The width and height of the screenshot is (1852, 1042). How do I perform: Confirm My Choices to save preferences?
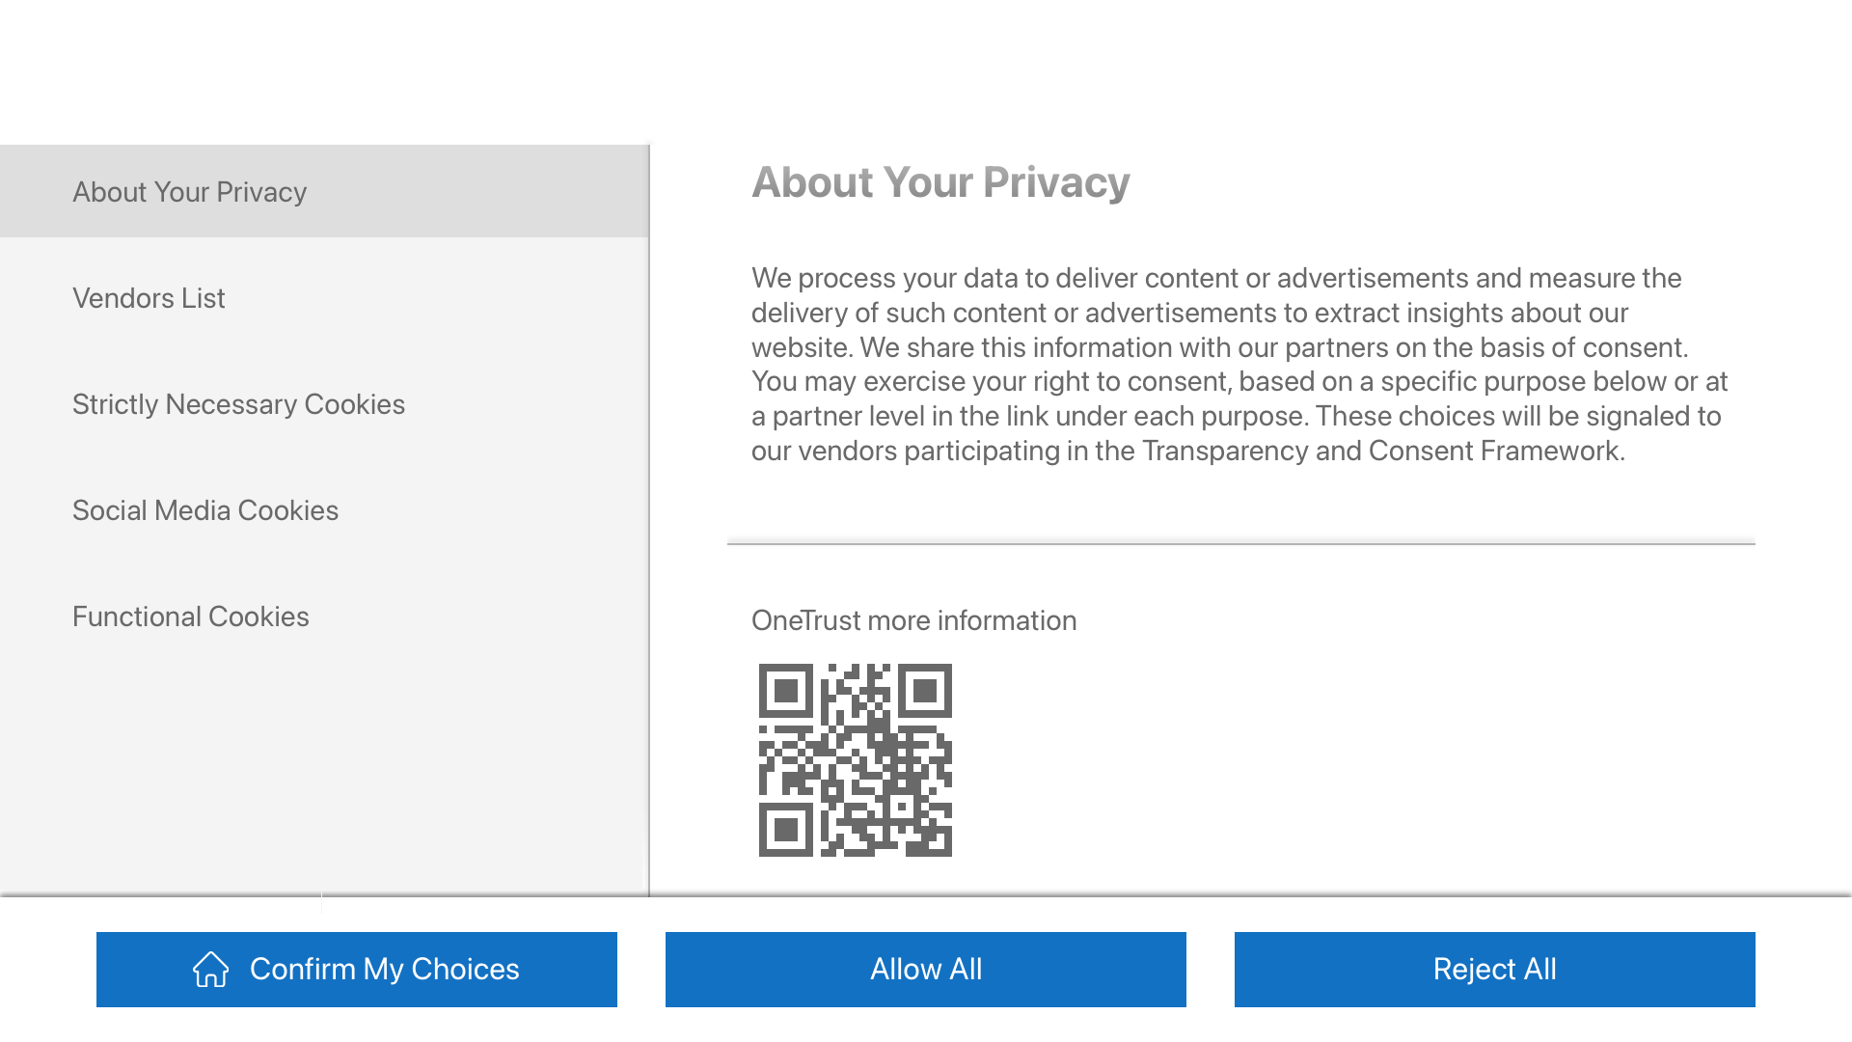[x=357, y=970]
